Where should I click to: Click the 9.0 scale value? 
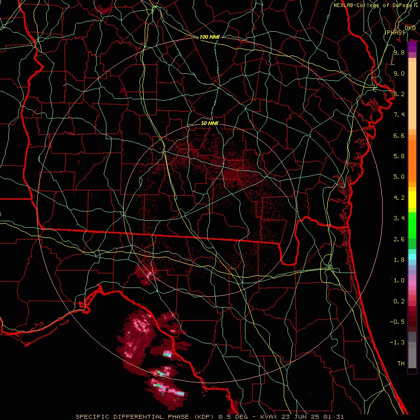pos(399,73)
